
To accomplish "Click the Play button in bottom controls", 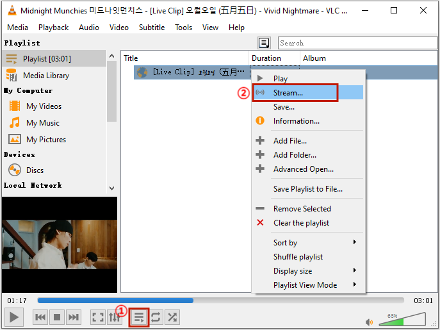I will coord(13,317).
